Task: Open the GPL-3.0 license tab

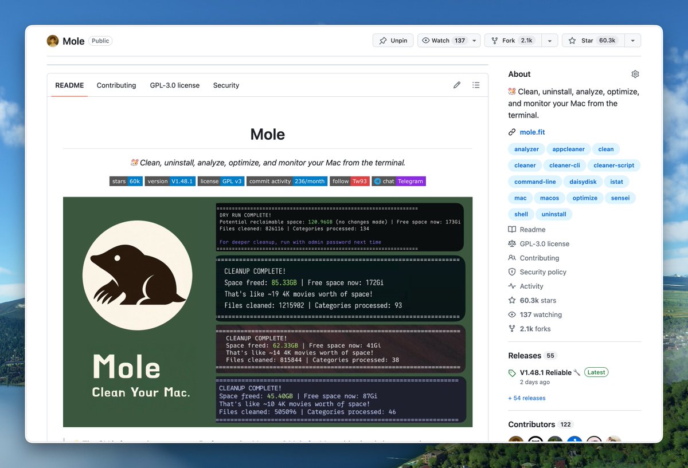Action: 175,85
